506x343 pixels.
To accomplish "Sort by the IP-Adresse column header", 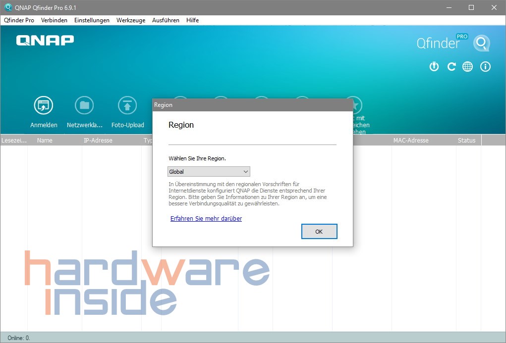I will pyautogui.click(x=112, y=140).
